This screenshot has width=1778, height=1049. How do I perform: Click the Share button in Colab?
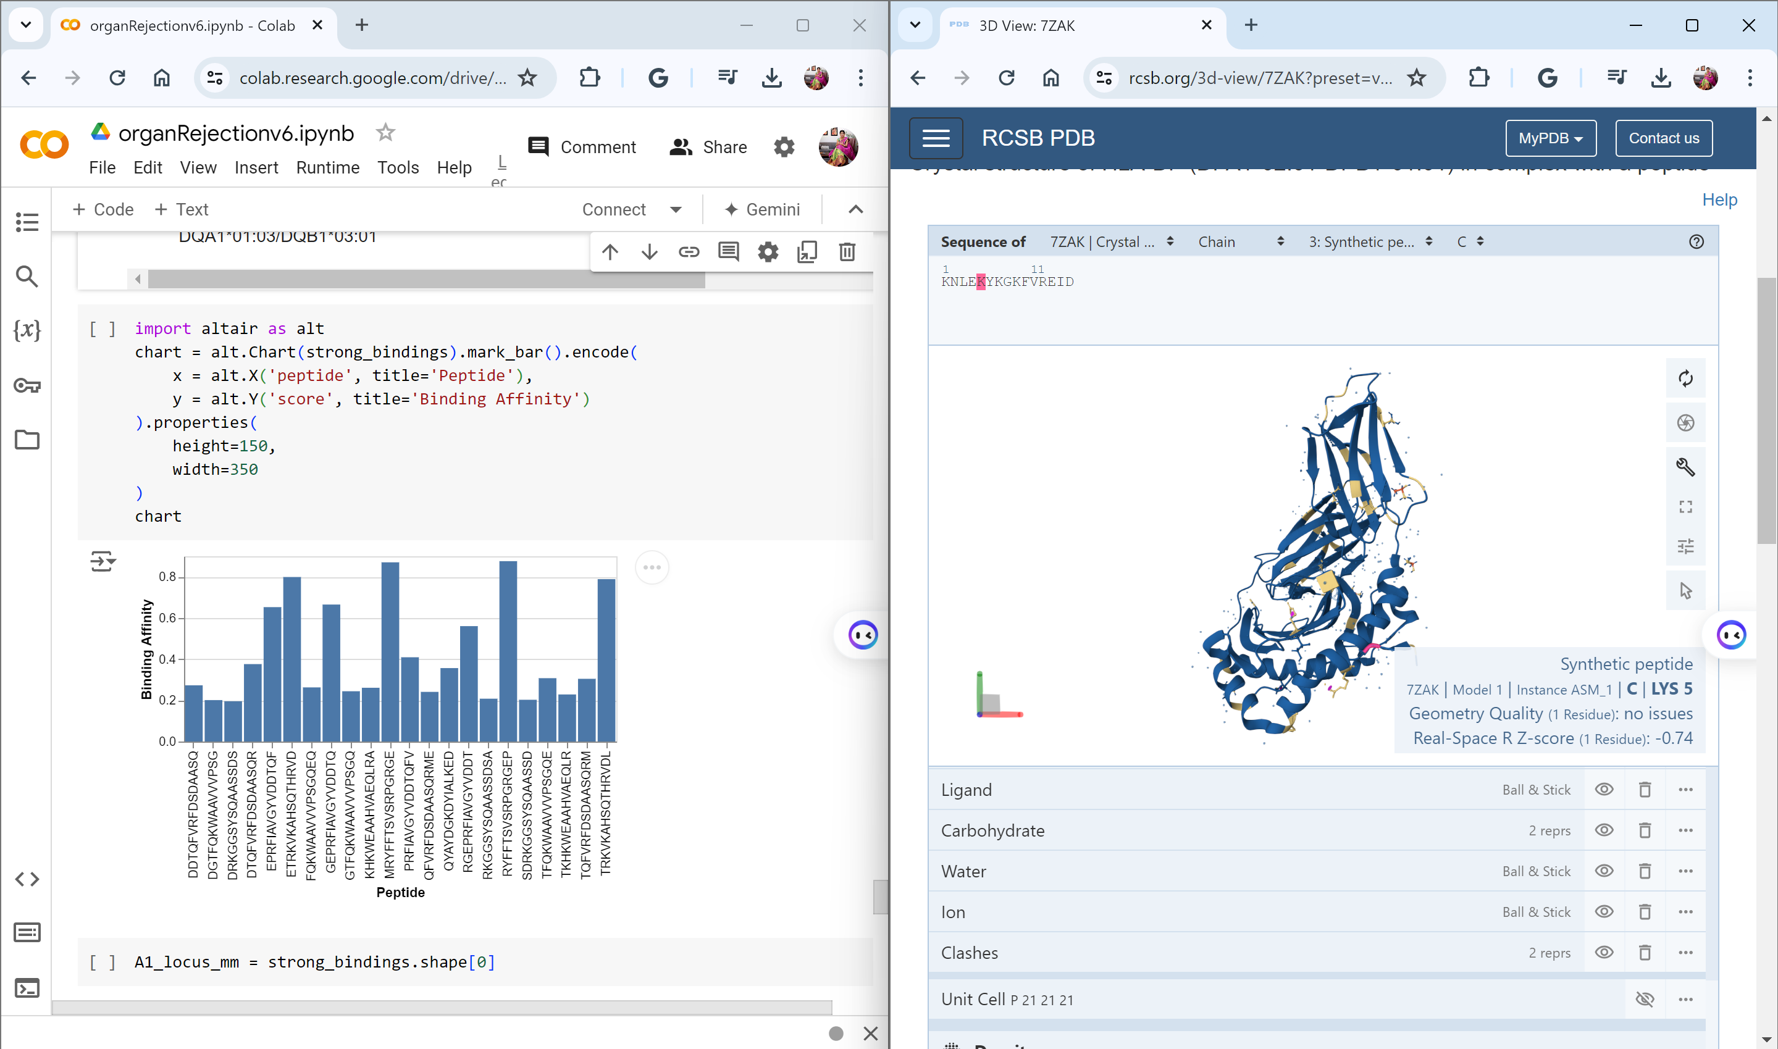708,147
